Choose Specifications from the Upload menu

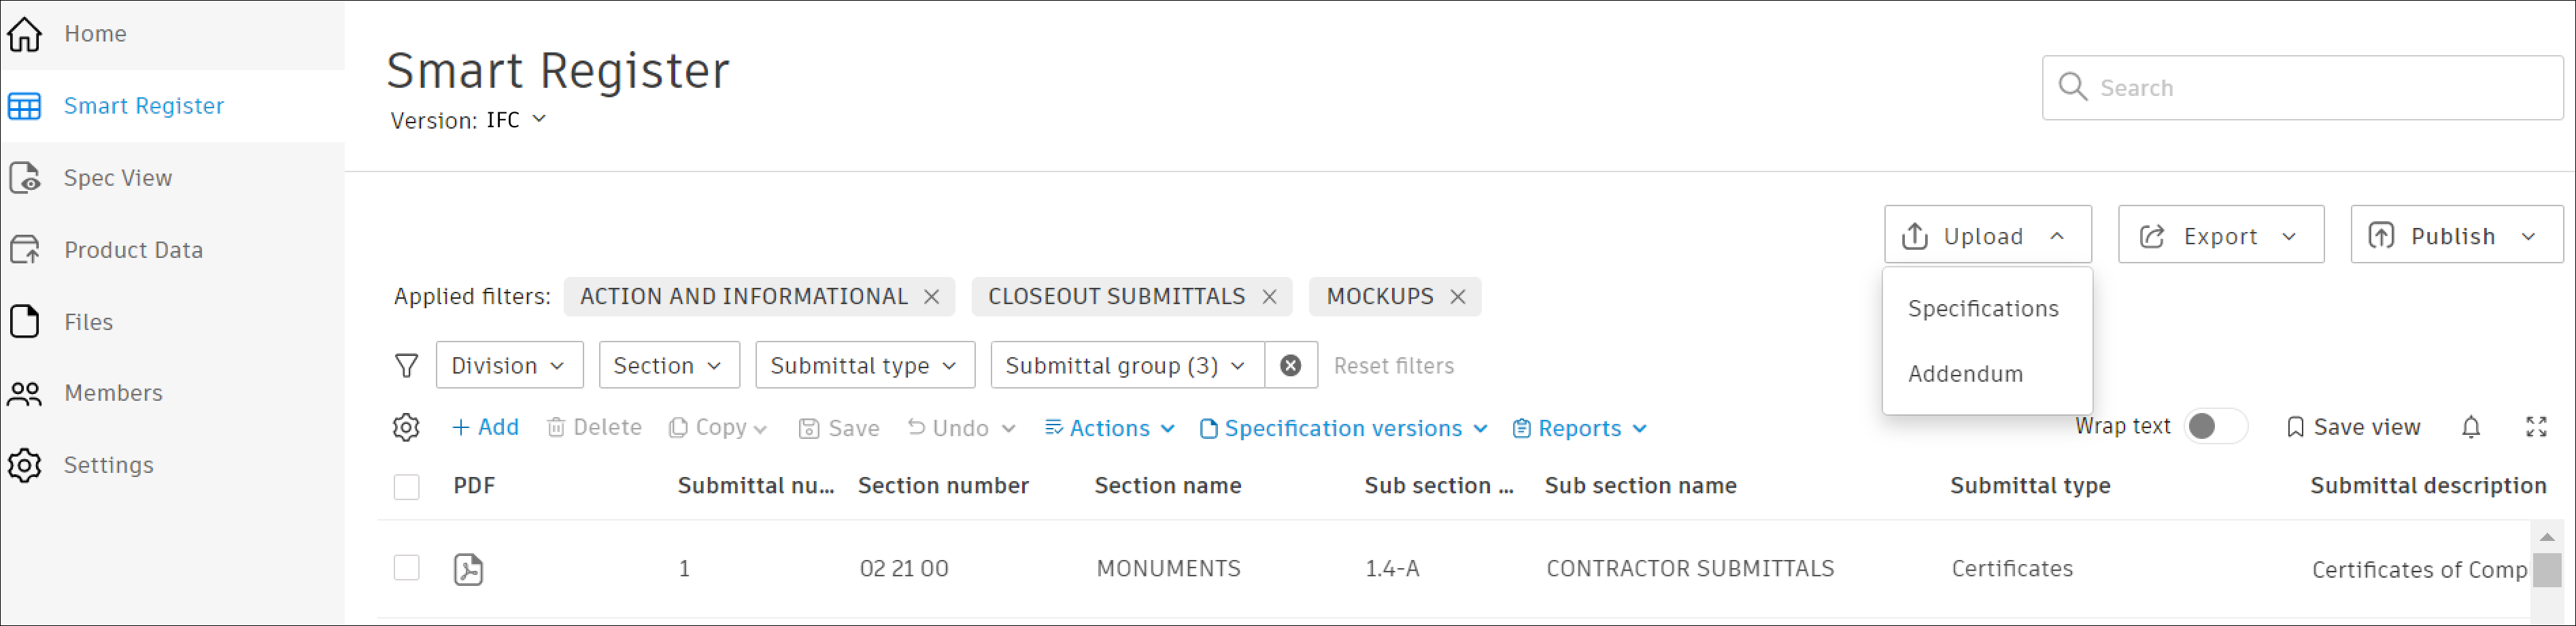pos(1982,309)
